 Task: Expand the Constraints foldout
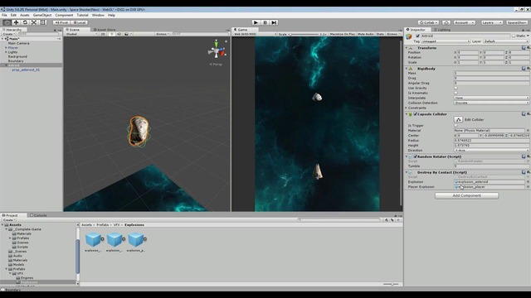pos(407,108)
